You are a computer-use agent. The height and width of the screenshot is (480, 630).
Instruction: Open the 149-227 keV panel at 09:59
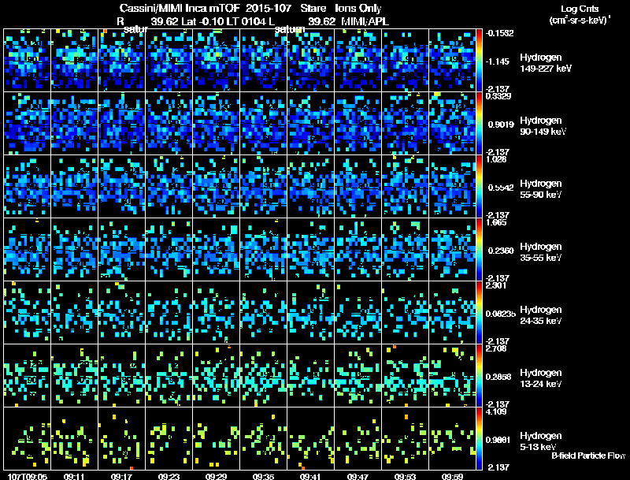[x=452, y=61]
